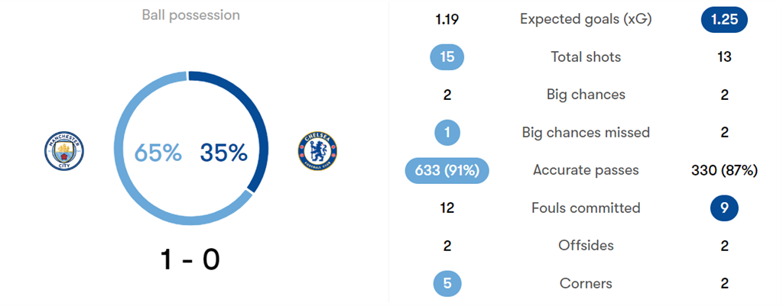Click the Fouls committed label
This screenshot has width=783, height=306.
[586, 208]
